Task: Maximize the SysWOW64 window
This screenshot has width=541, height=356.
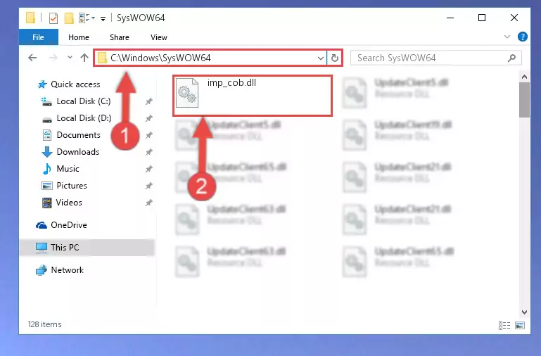Action: (482, 18)
